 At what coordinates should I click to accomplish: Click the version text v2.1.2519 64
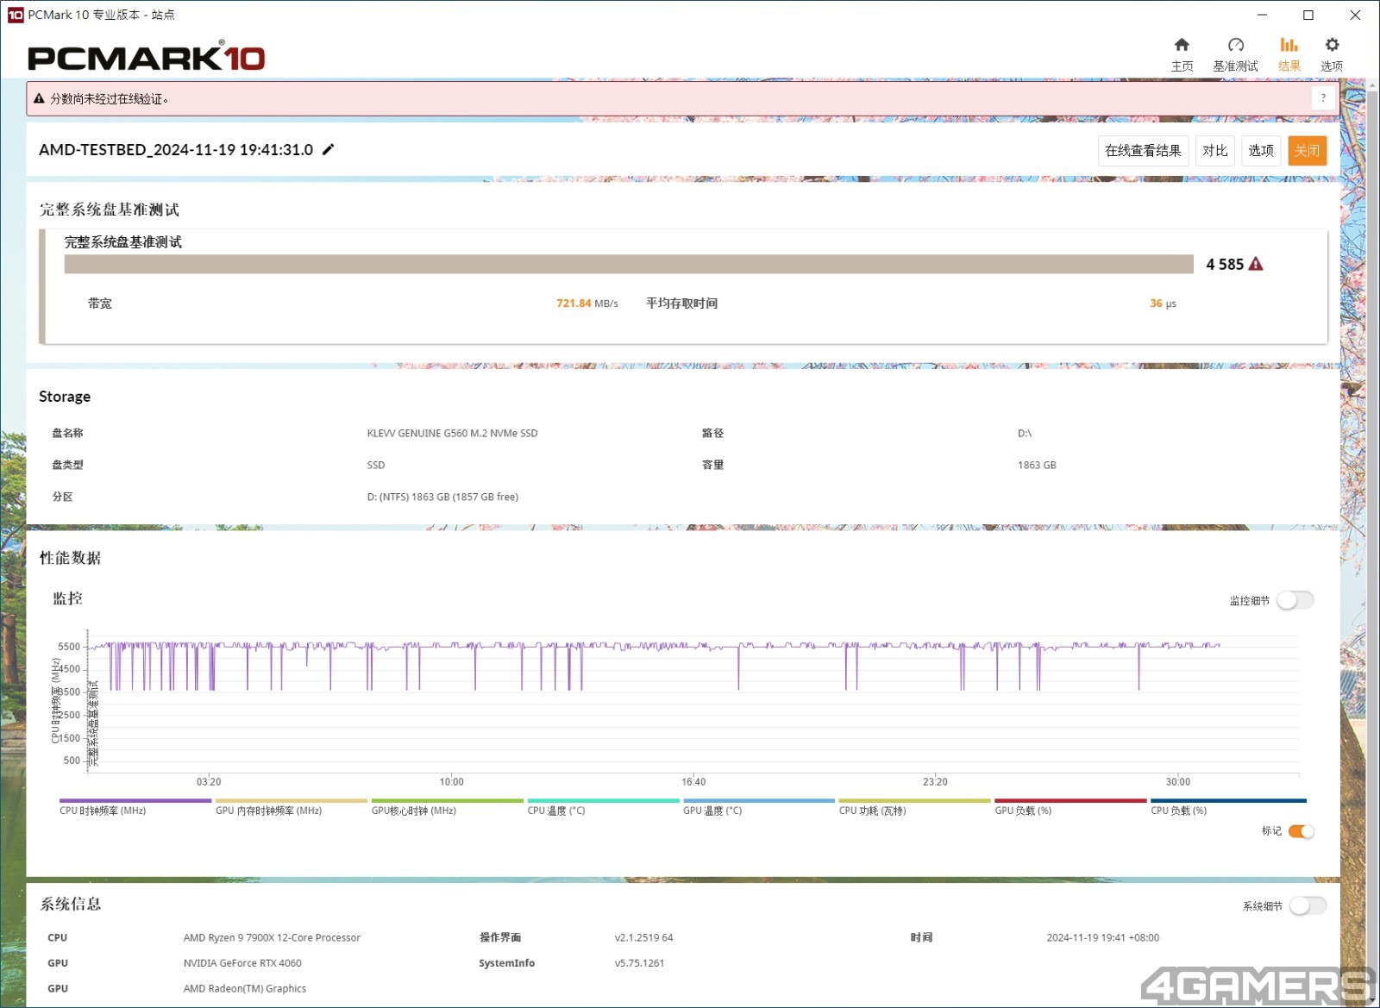(x=643, y=937)
